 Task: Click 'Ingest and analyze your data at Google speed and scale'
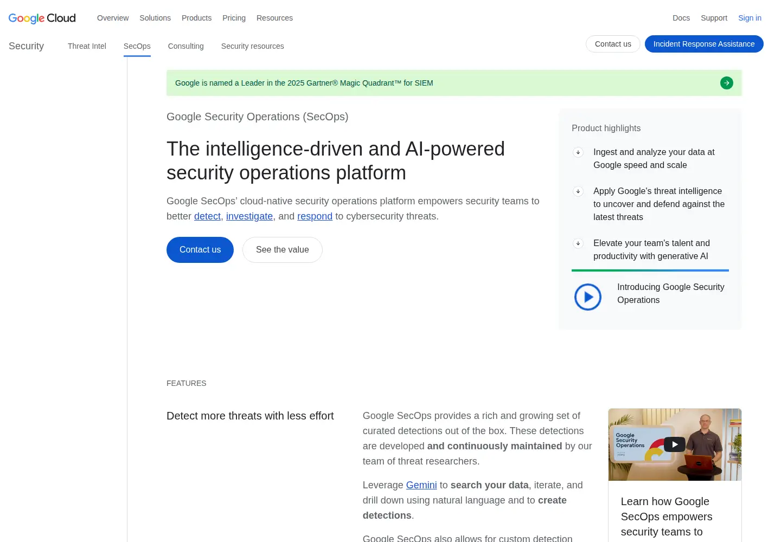coord(654,159)
